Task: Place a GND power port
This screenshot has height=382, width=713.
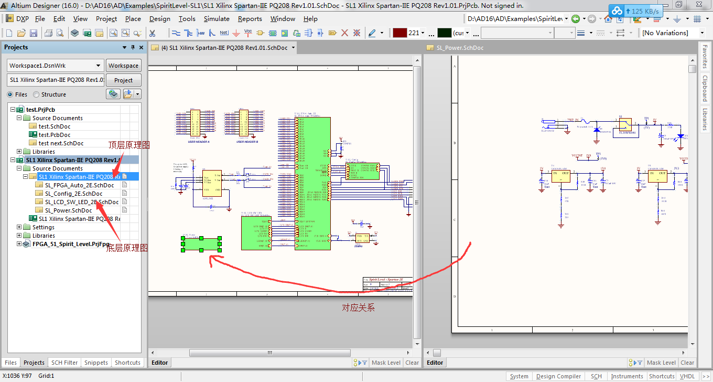Action: tap(236, 33)
